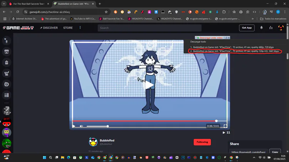Image resolution: width=289 pixels, height=162 pixels.
Task: Open taskbar search
Action: 50,157
